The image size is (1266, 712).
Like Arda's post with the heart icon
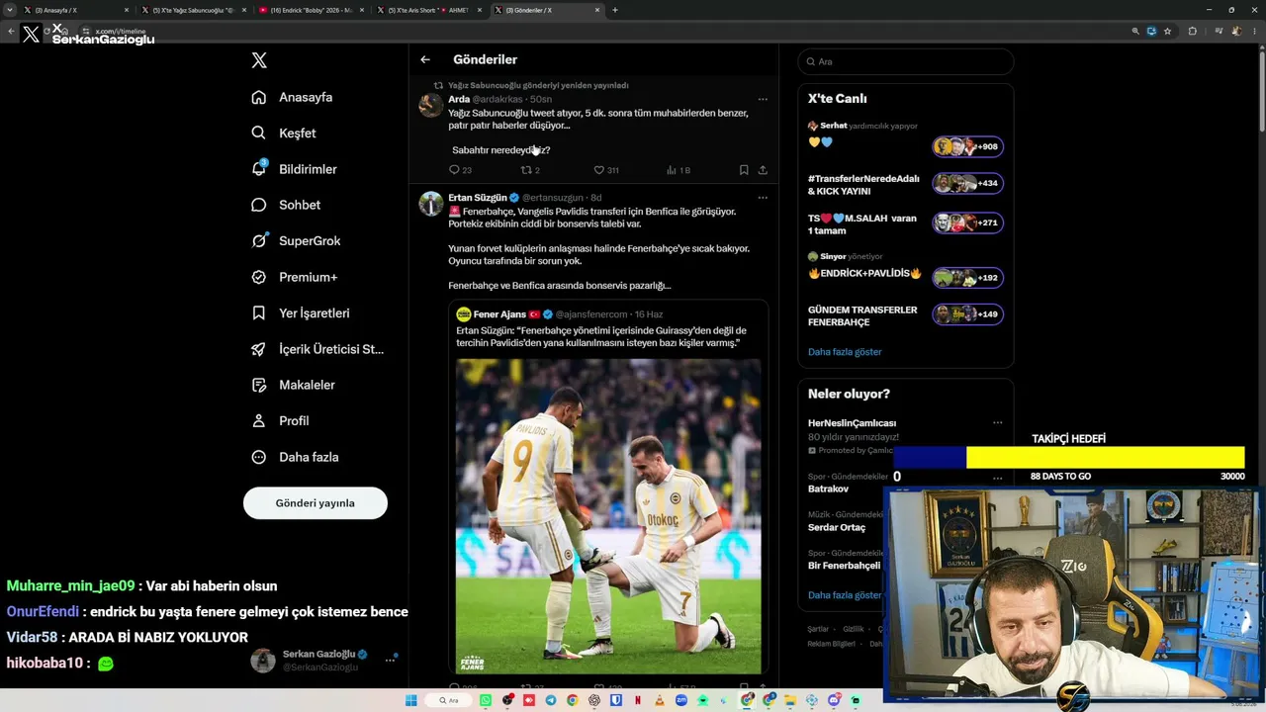(x=598, y=170)
